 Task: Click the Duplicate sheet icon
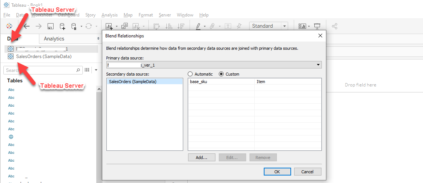[x=124, y=26]
